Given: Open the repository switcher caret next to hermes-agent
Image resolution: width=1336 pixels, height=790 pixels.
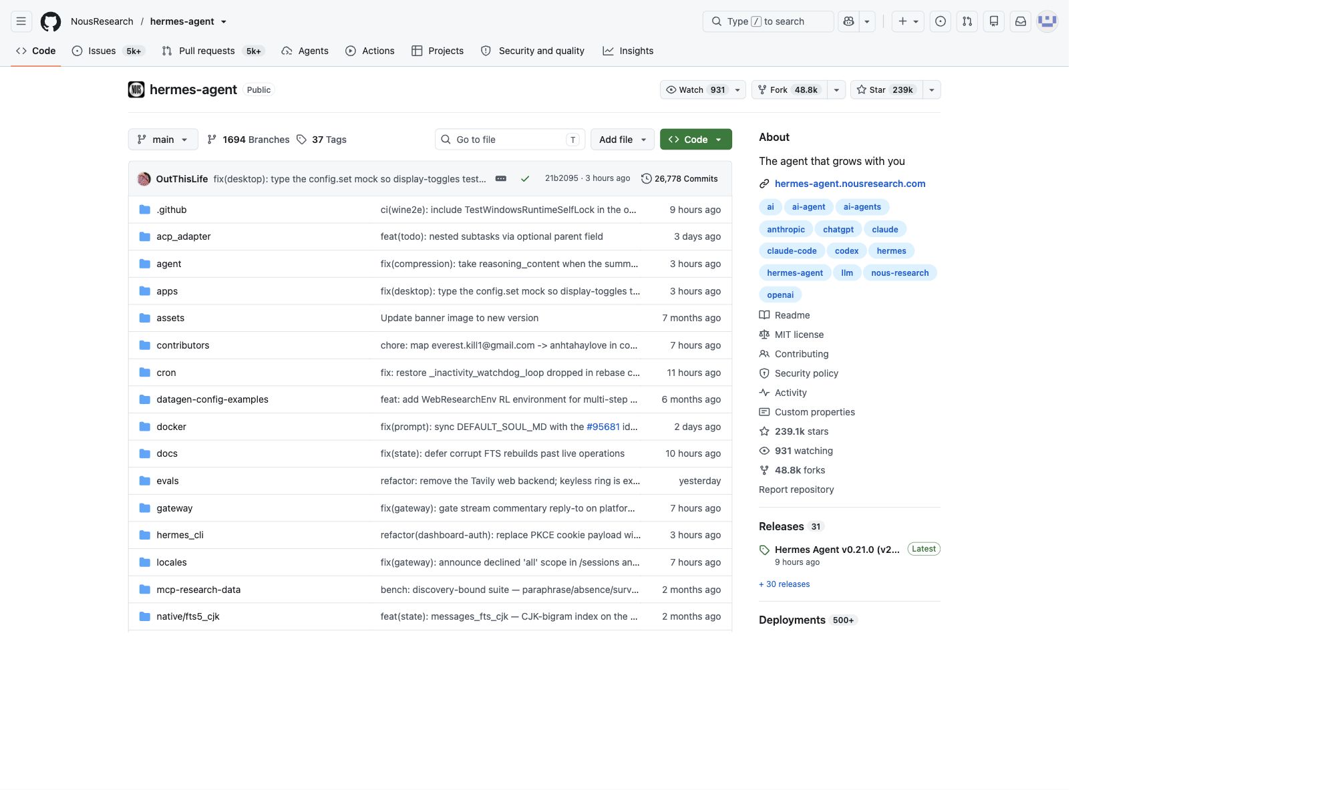Looking at the screenshot, I should (x=224, y=22).
